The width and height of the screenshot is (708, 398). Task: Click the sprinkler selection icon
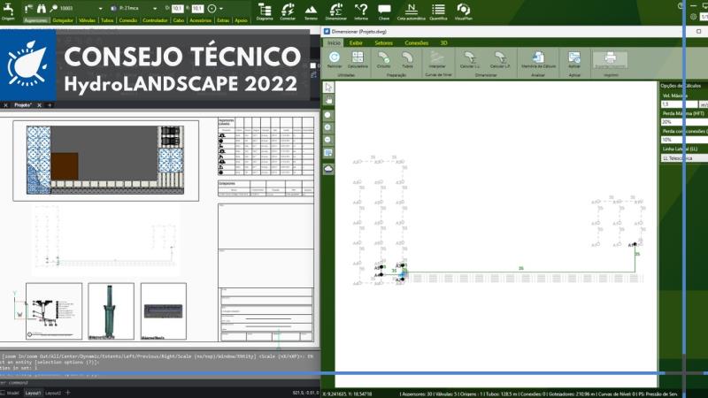(30, 8)
